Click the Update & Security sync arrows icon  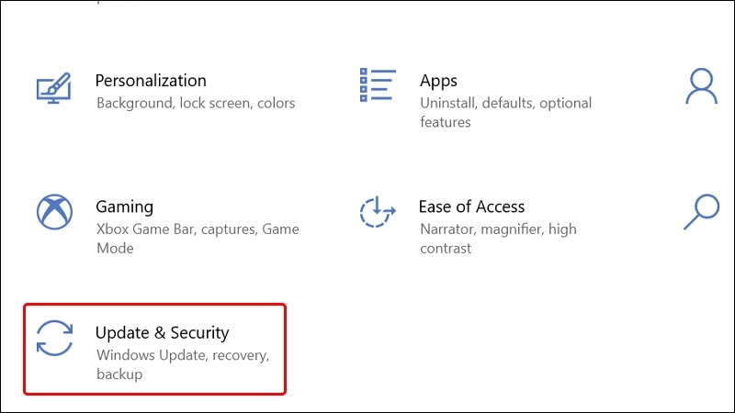point(54,338)
